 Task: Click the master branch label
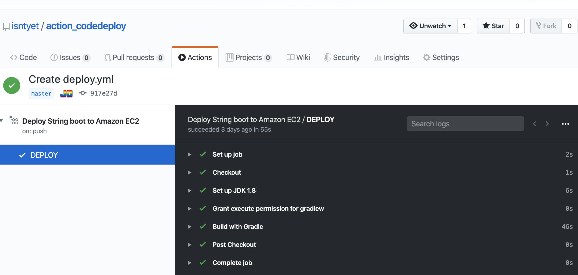(41, 94)
